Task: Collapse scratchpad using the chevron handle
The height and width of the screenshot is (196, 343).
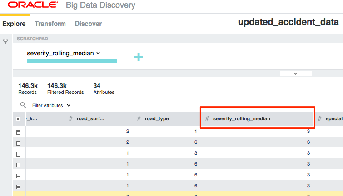Action: (296, 73)
